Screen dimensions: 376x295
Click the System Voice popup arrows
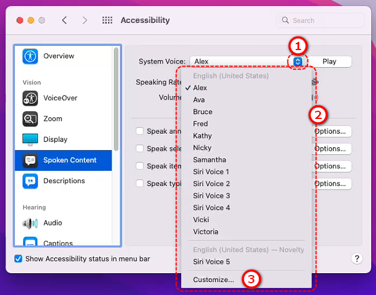[x=297, y=61]
